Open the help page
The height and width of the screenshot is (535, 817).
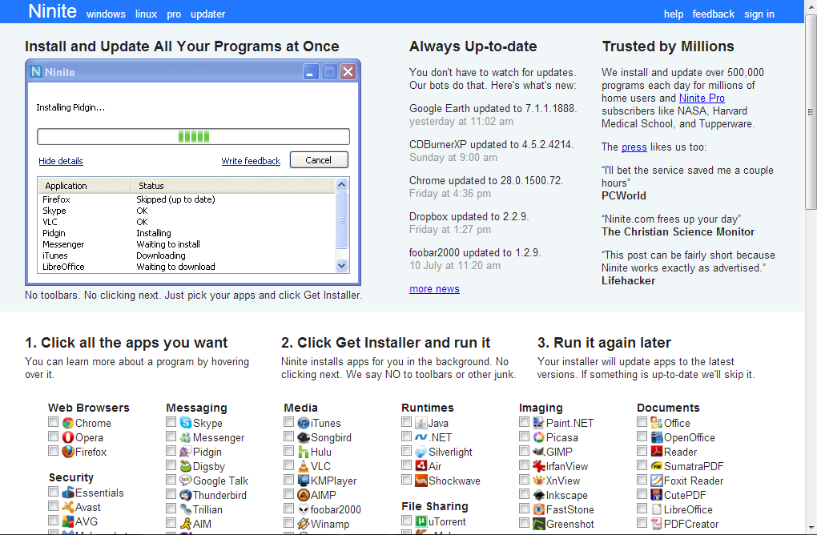pos(673,14)
